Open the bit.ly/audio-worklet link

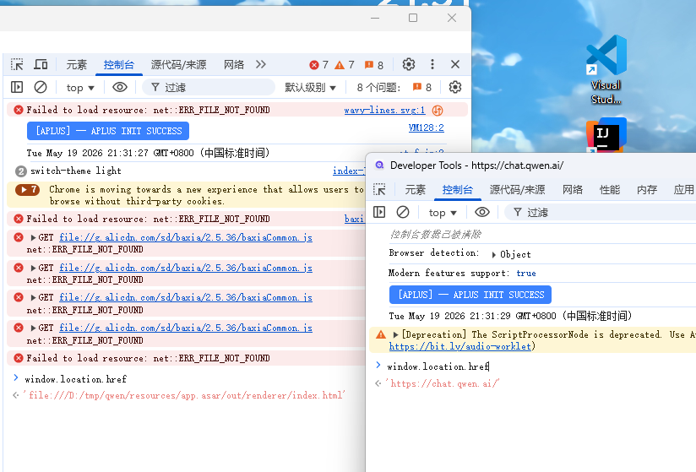[x=459, y=346]
